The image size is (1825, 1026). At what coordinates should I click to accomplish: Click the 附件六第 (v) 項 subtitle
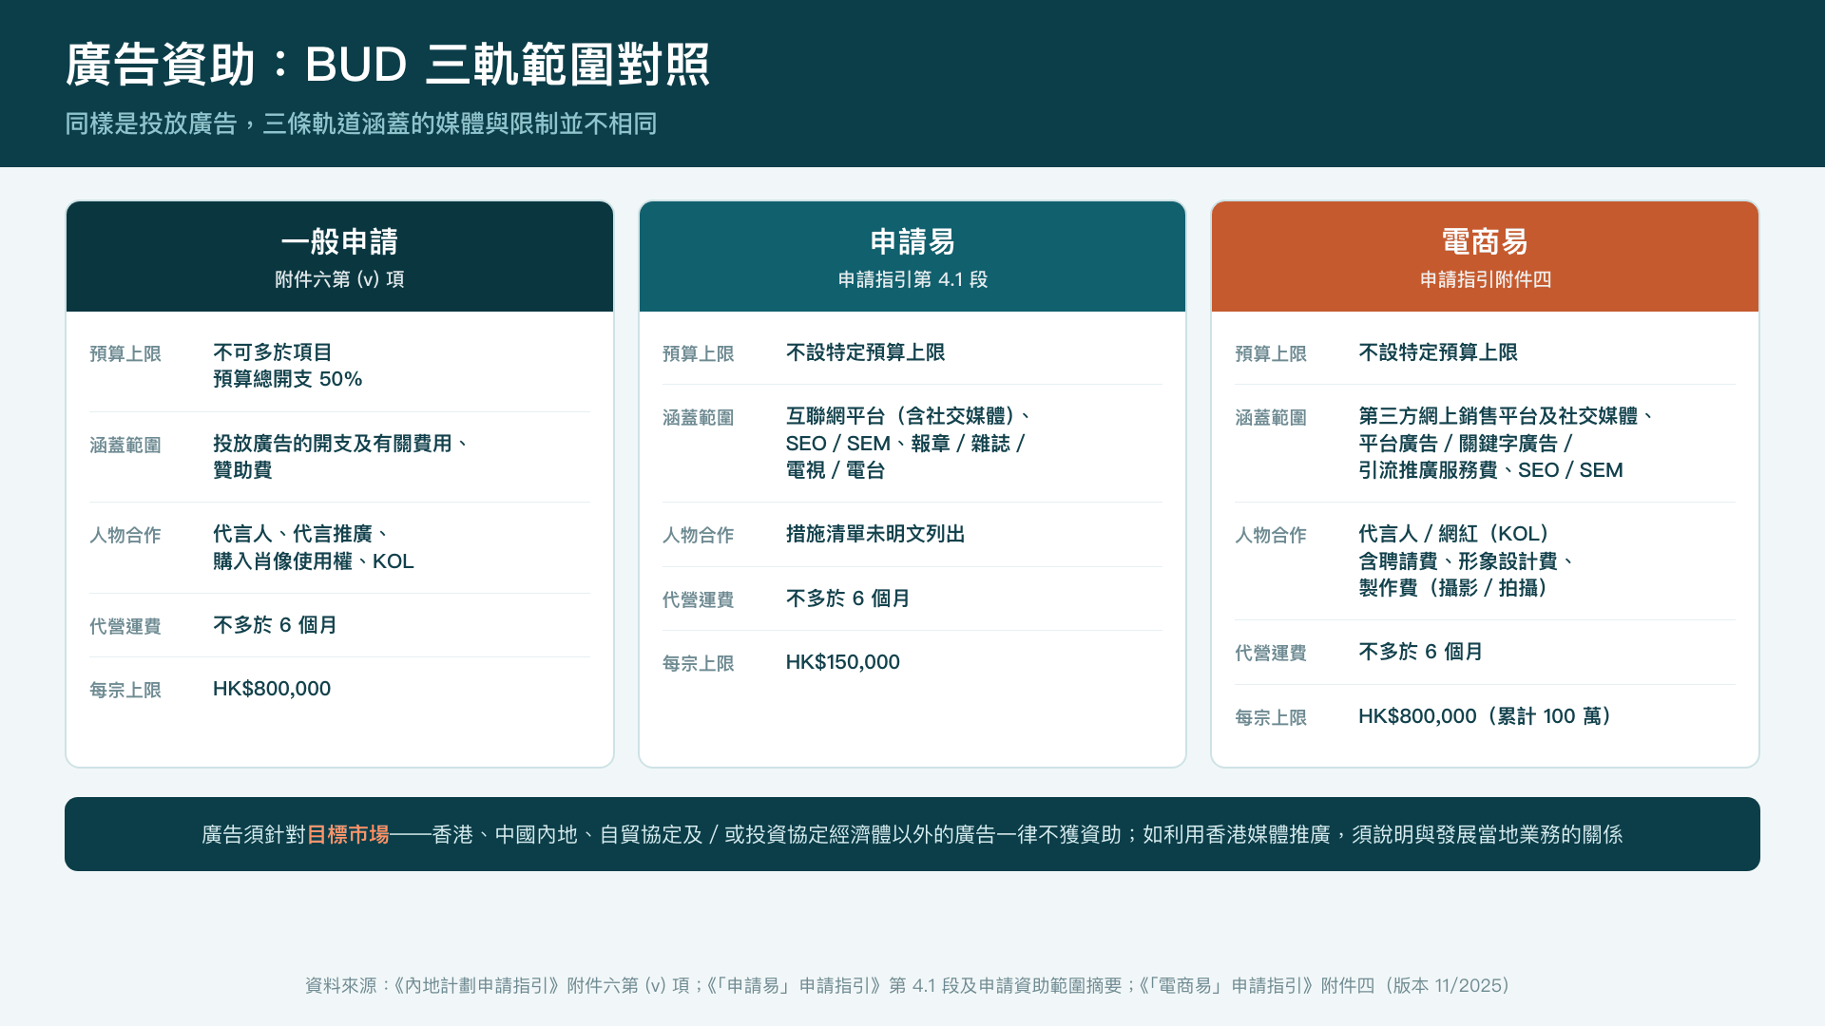click(339, 279)
